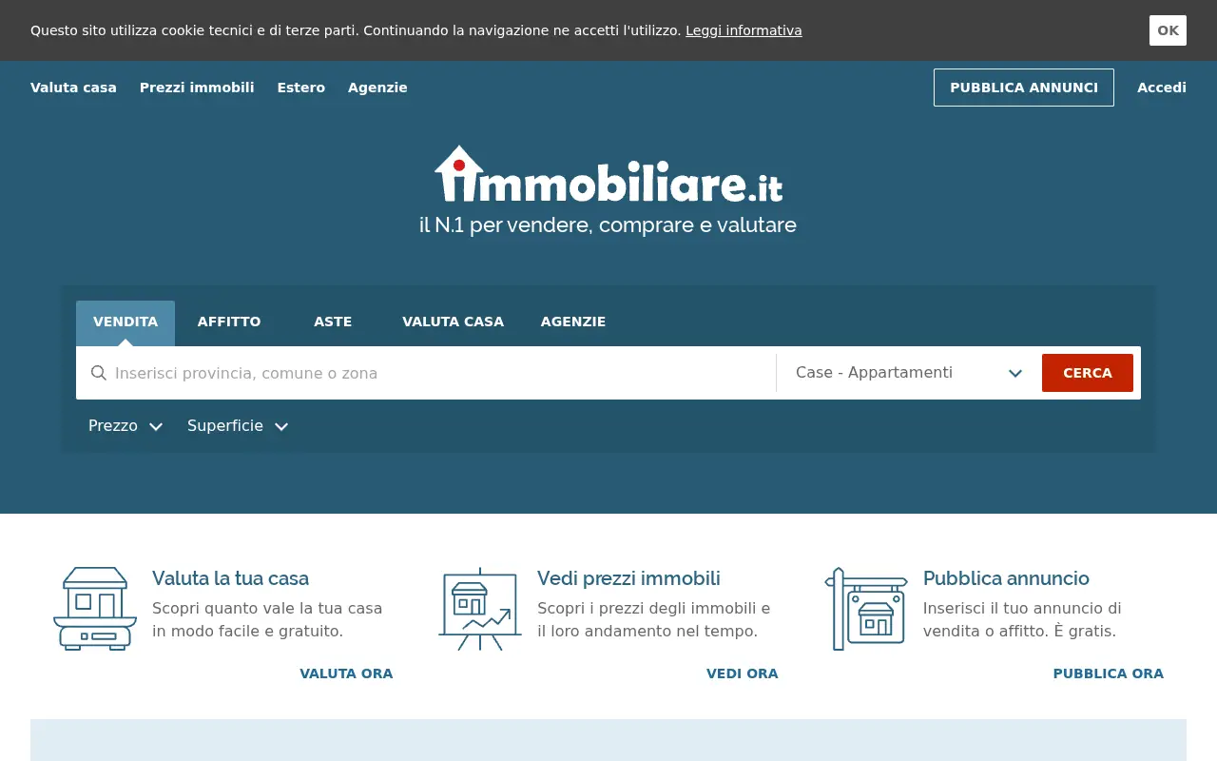Open the VALUTA CASA tab
The image size is (1217, 761).
click(x=453, y=322)
